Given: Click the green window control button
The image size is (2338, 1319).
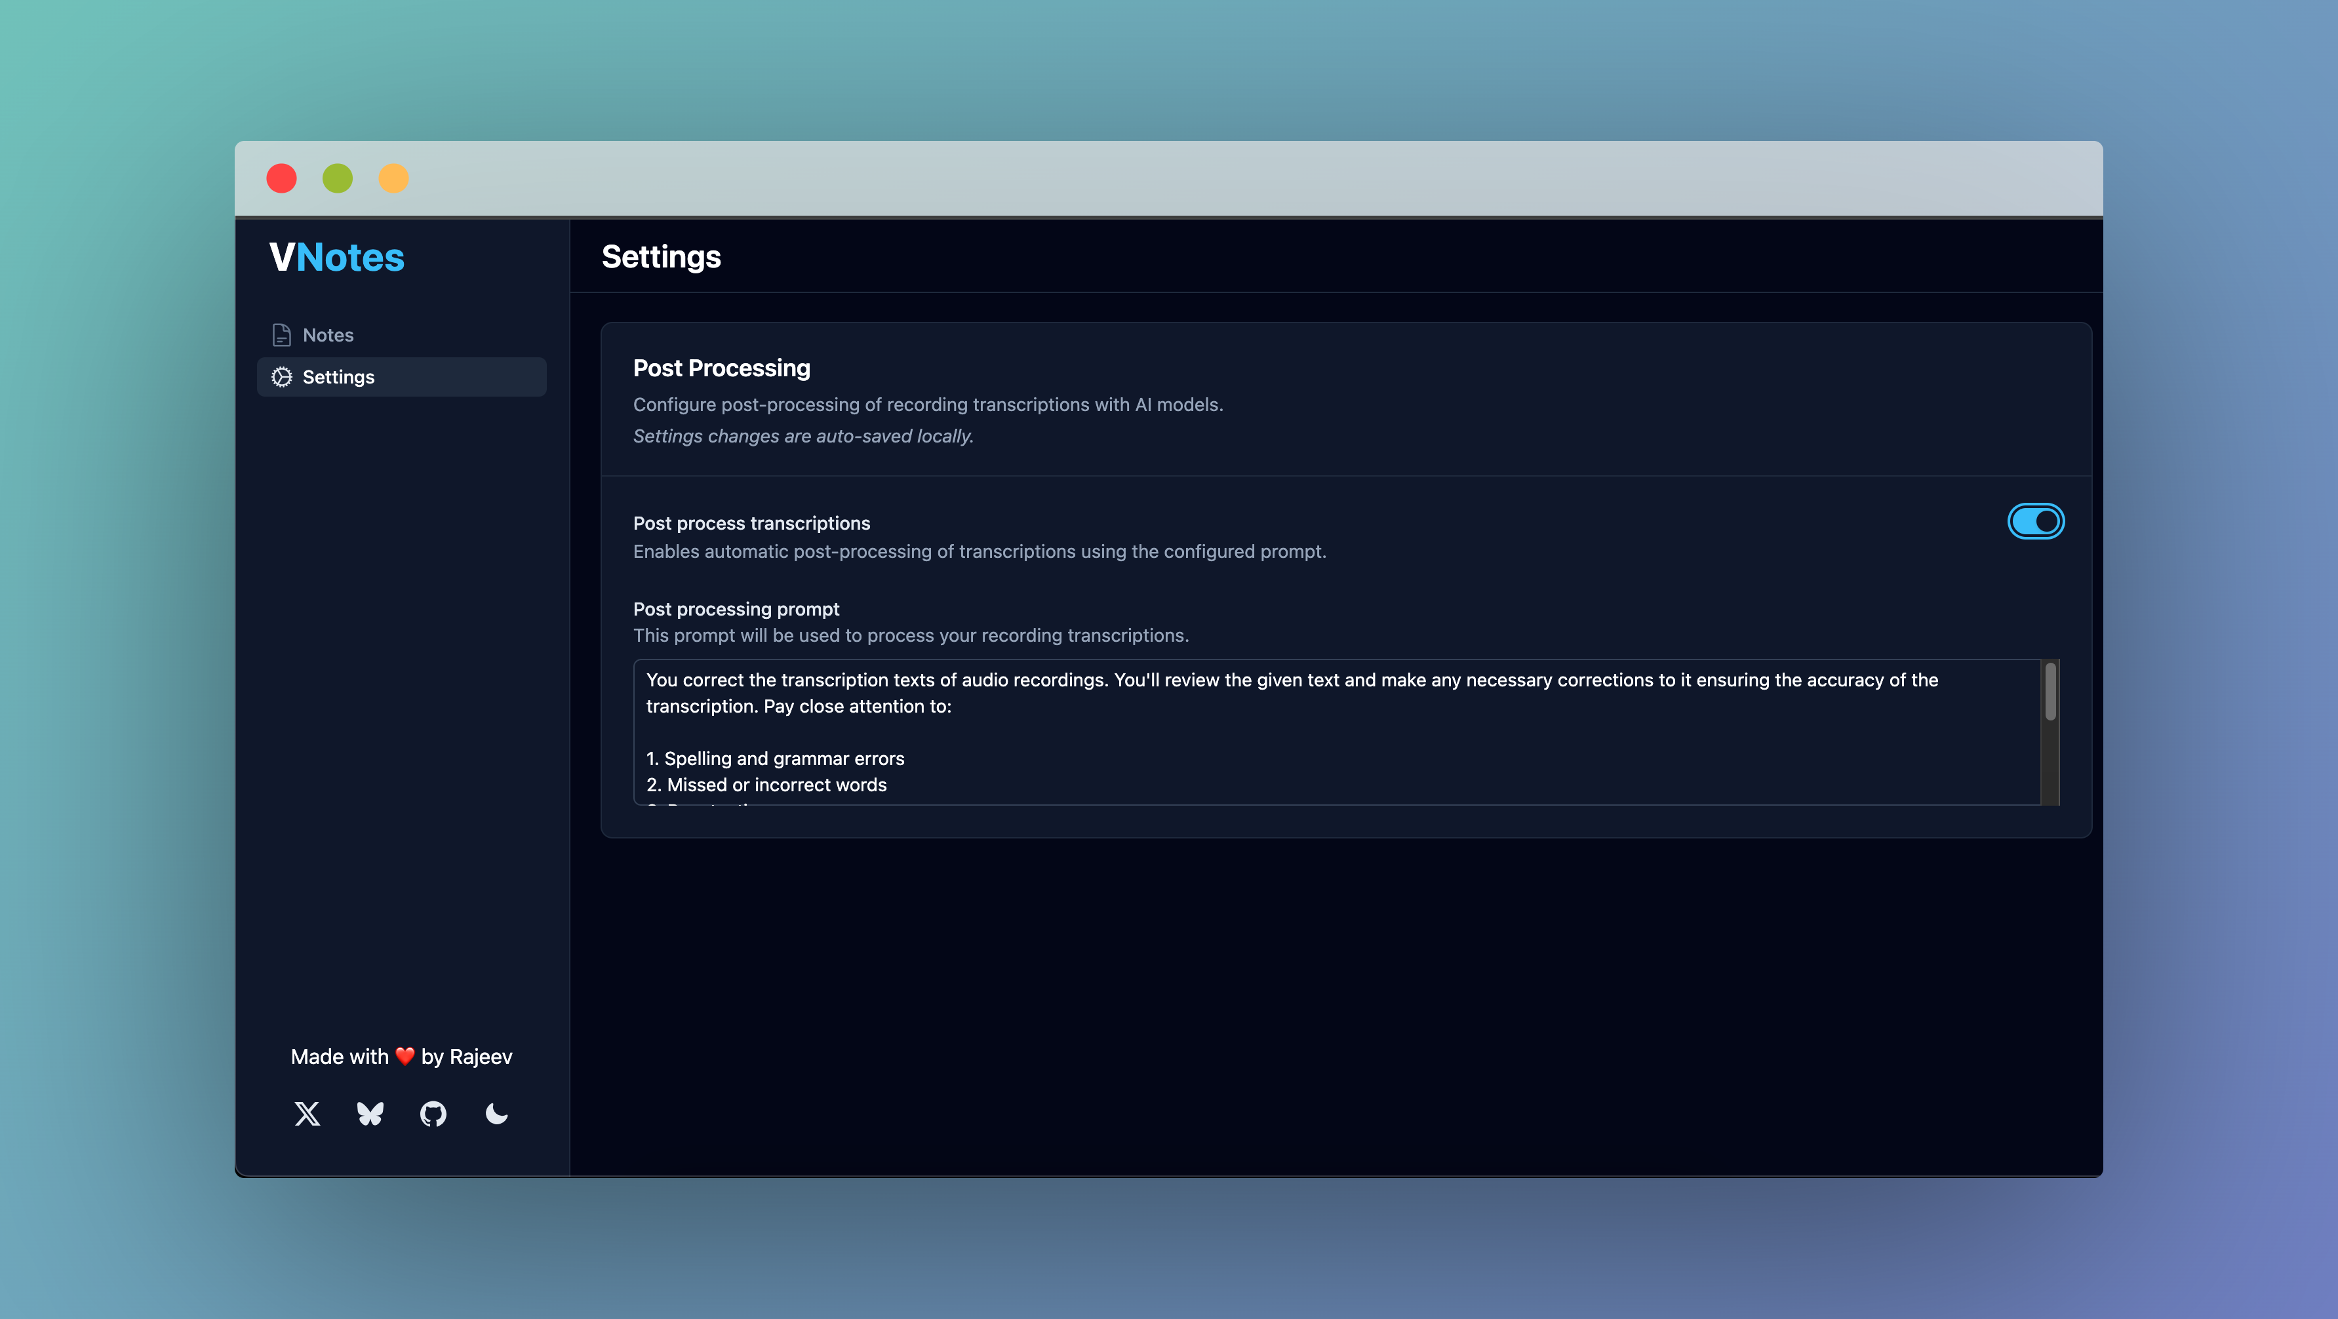Looking at the screenshot, I should point(338,178).
